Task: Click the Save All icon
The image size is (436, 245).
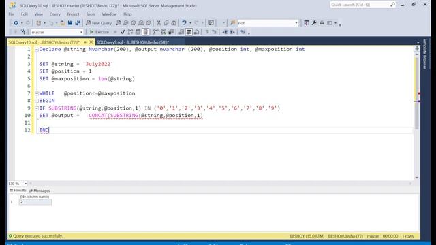Action: coord(78,23)
